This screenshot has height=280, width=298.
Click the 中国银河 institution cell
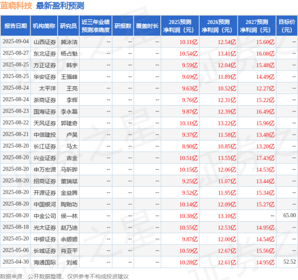(x=45, y=204)
